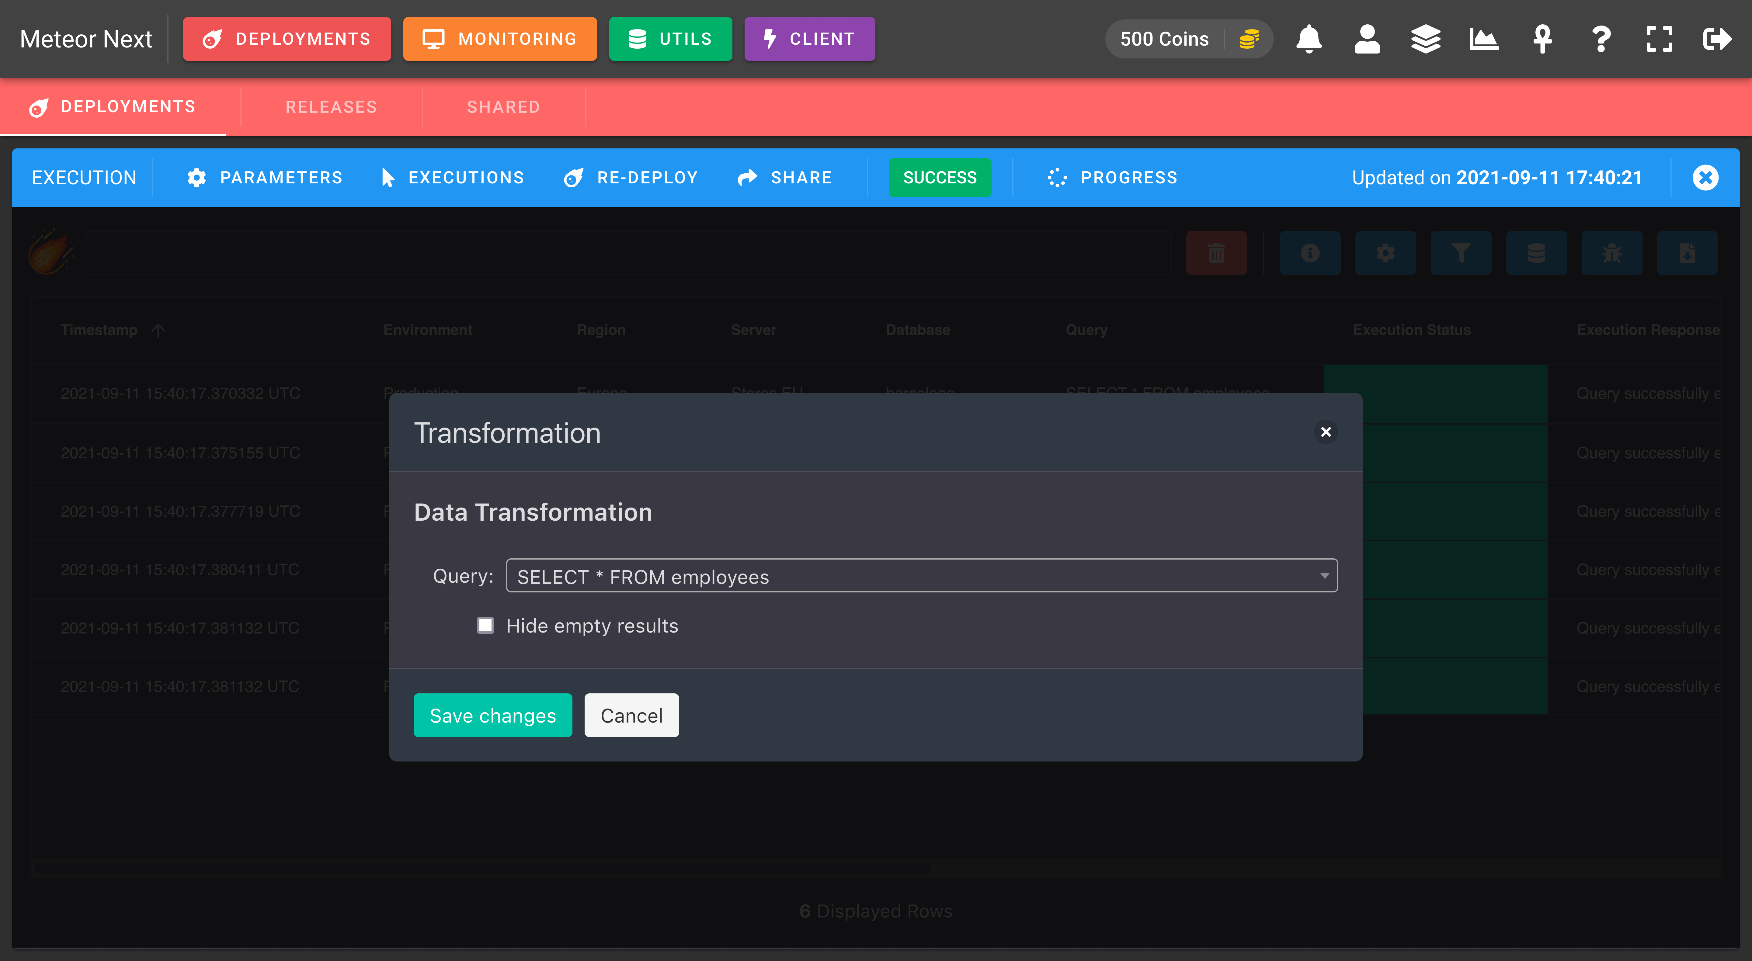Screen dimensions: 1752x961
Task: Click the Execution Response column header
Action: click(x=1648, y=330)
